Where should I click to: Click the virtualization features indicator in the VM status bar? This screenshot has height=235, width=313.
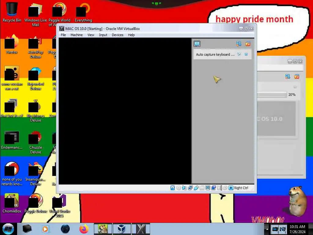(219, 188)
